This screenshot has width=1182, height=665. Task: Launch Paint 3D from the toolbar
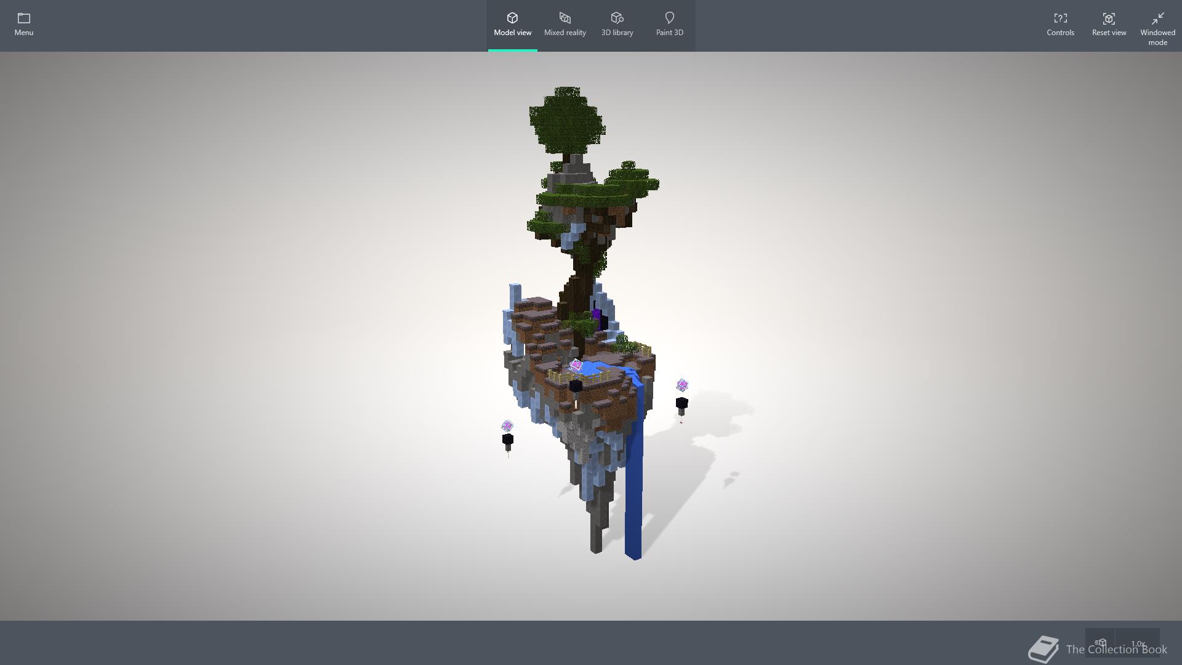[x=669, y=25]
